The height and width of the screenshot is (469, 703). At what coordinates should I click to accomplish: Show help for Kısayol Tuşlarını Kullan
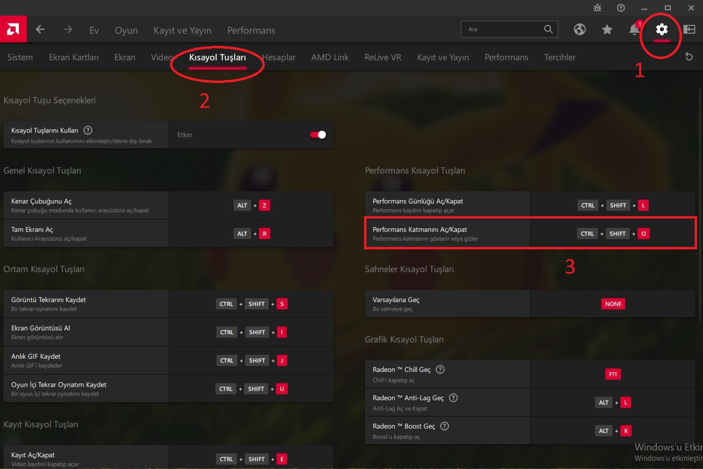(x=88, y=130)
